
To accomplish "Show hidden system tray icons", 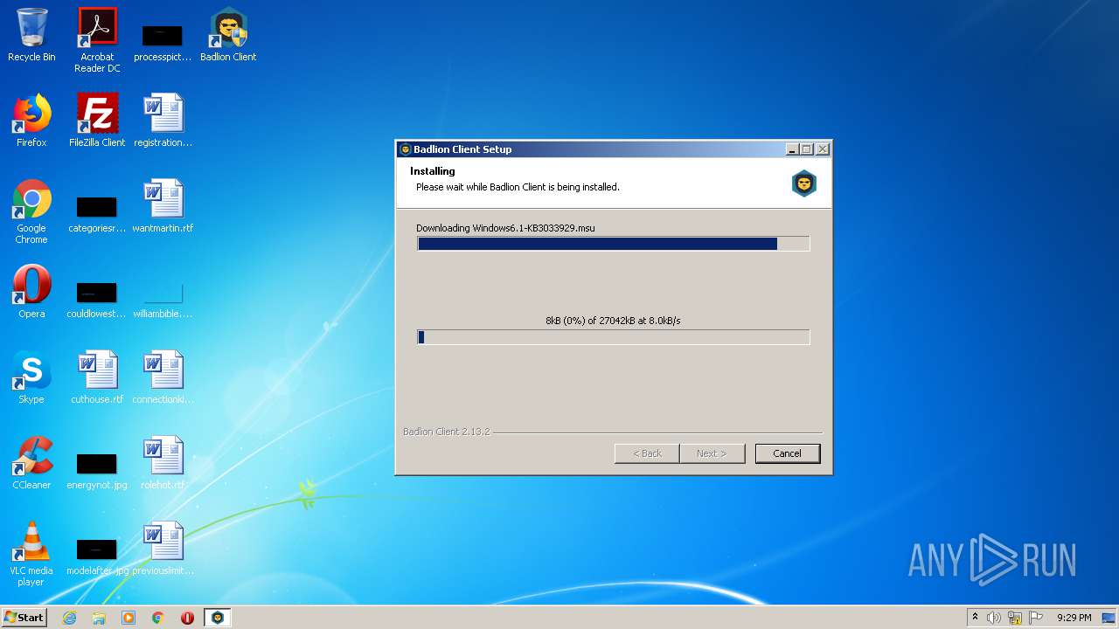I will click(975, 618).
